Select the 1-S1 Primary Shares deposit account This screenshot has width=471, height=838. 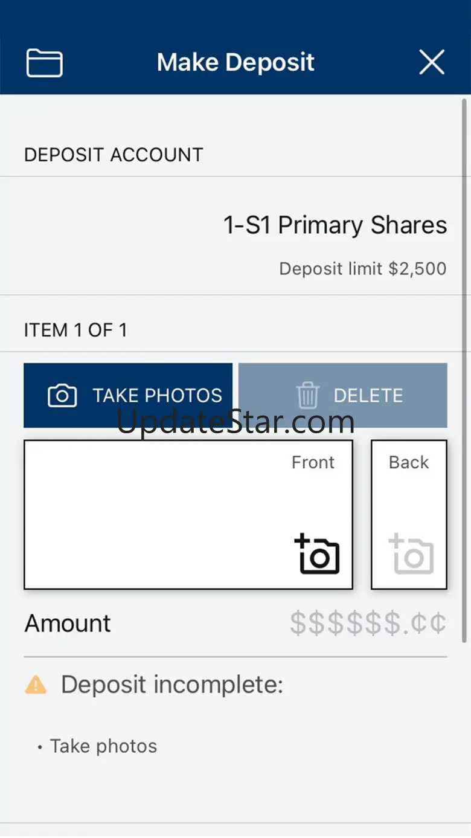click(x=335, y=225)
